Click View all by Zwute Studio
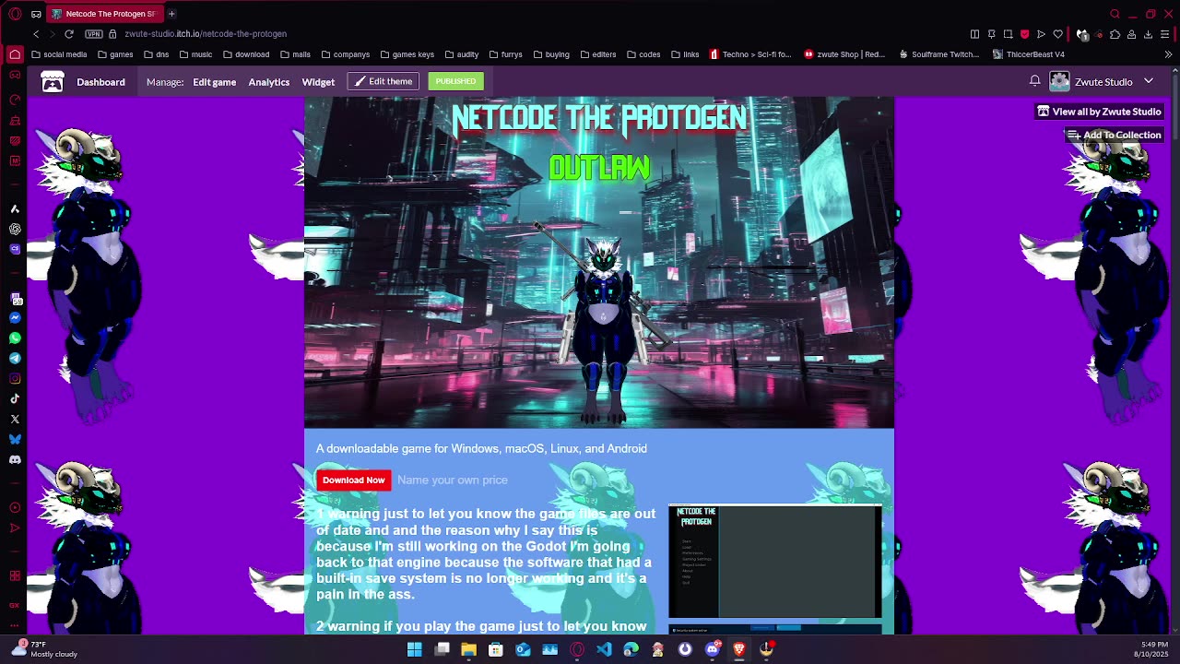Image resolution: width=1180 pixels, height=664 pixels. (x=1099, y=112)
